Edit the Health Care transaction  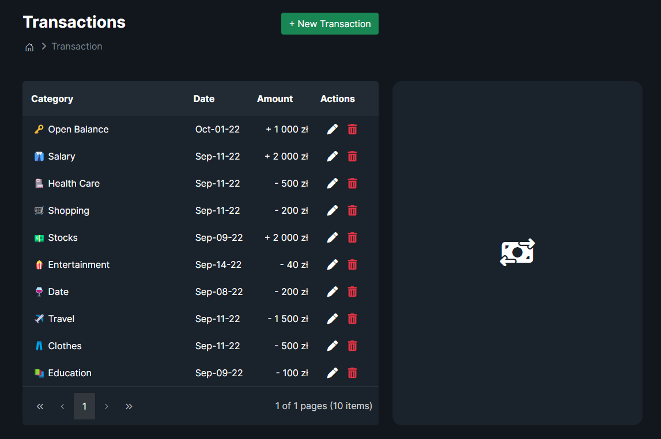(332, 183)
